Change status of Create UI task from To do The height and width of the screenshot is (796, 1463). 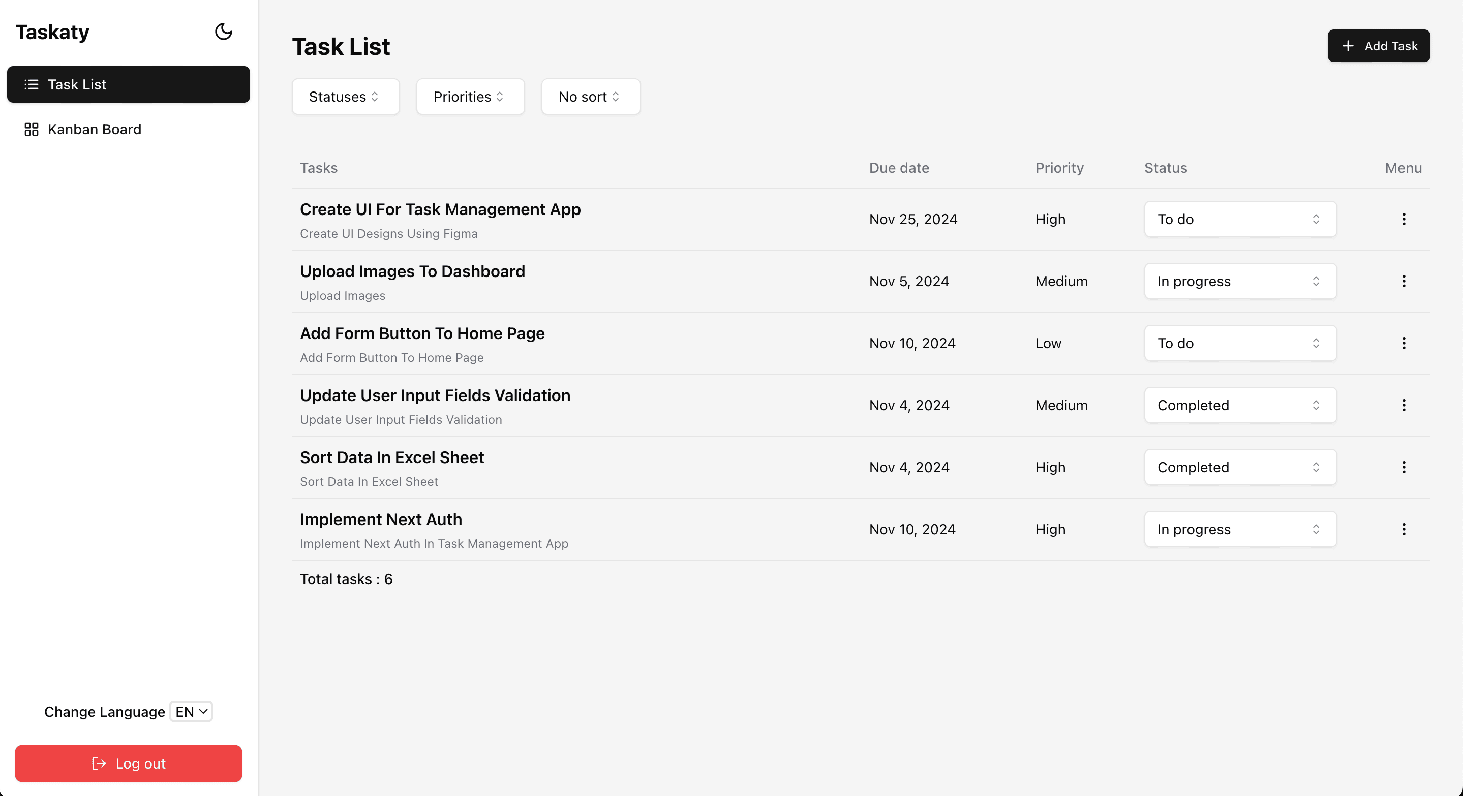pyautogui.click(x=1240, y=219)
